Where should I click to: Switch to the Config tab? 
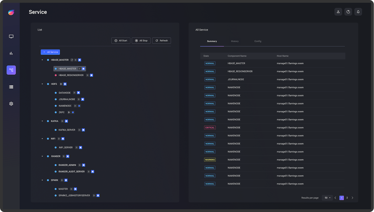click(x=258, y=41)
